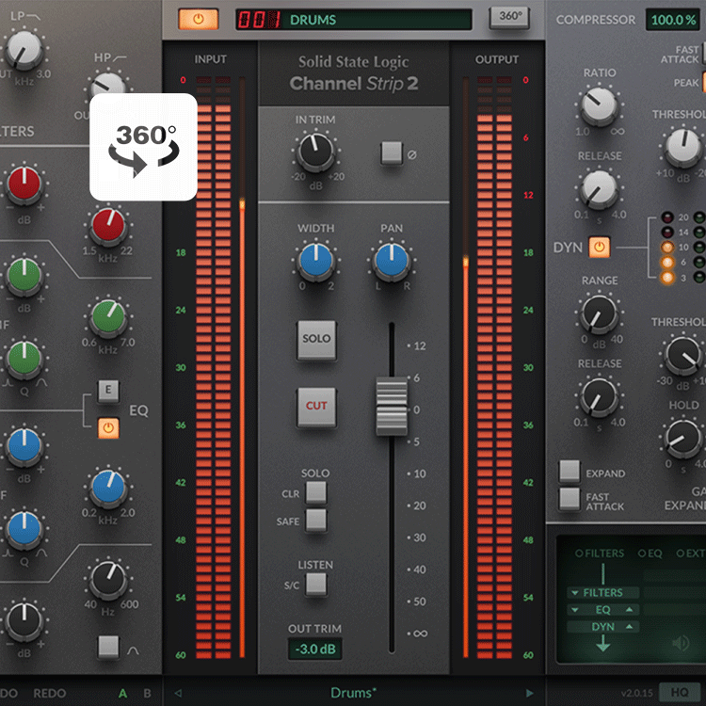Click the blue 0.2–2.0 kHz frequency knob

click(108, 488)
